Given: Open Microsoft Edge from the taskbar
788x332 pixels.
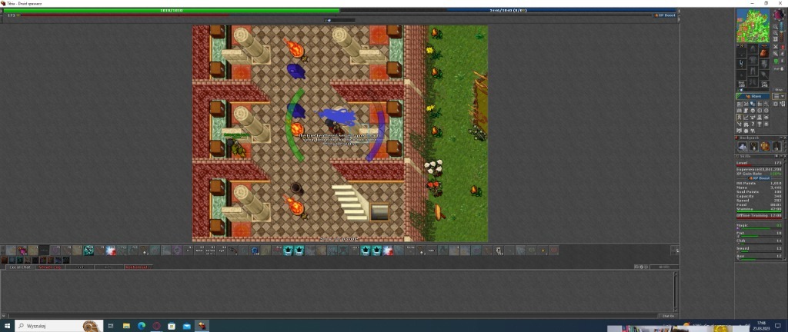Looking at the screenshot, I should (142, 326).
